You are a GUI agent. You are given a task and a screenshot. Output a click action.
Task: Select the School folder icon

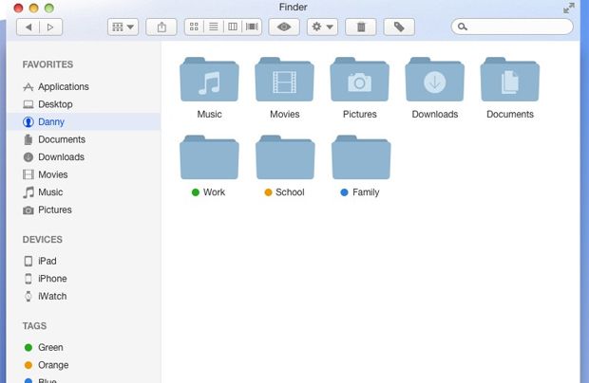(285, 157)
